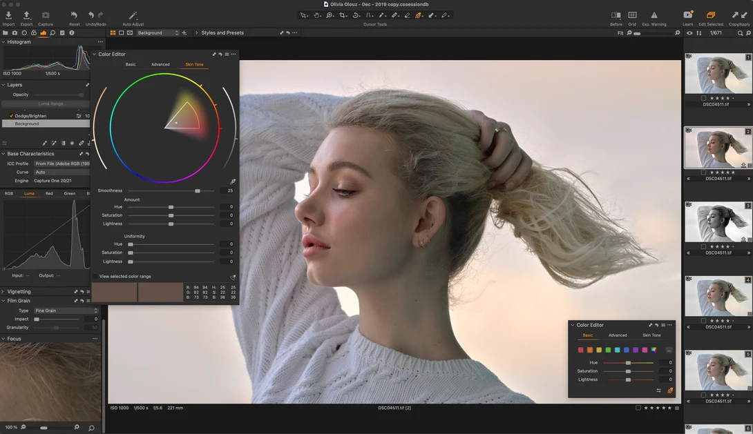Toggle the Dodge/Brighten layer checkmark
Viewport: 753px width, 434px height.
tap(11, 116)
